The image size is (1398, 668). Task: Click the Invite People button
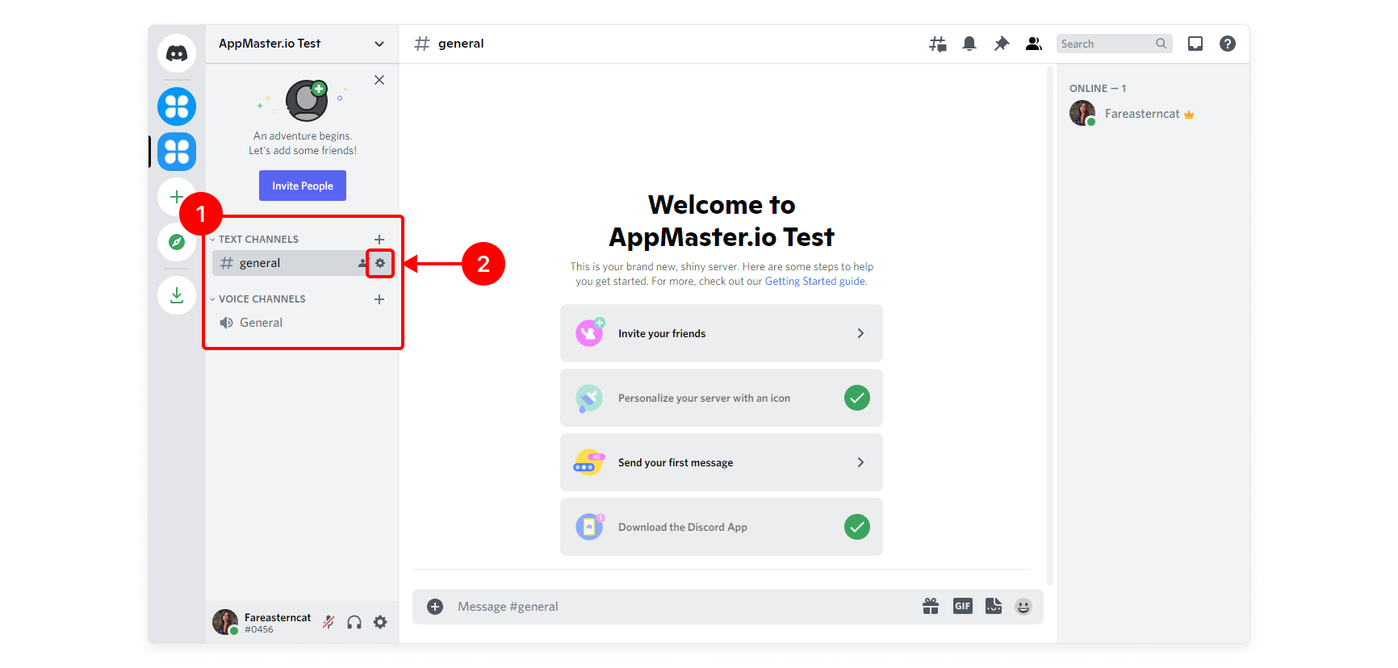303,186
